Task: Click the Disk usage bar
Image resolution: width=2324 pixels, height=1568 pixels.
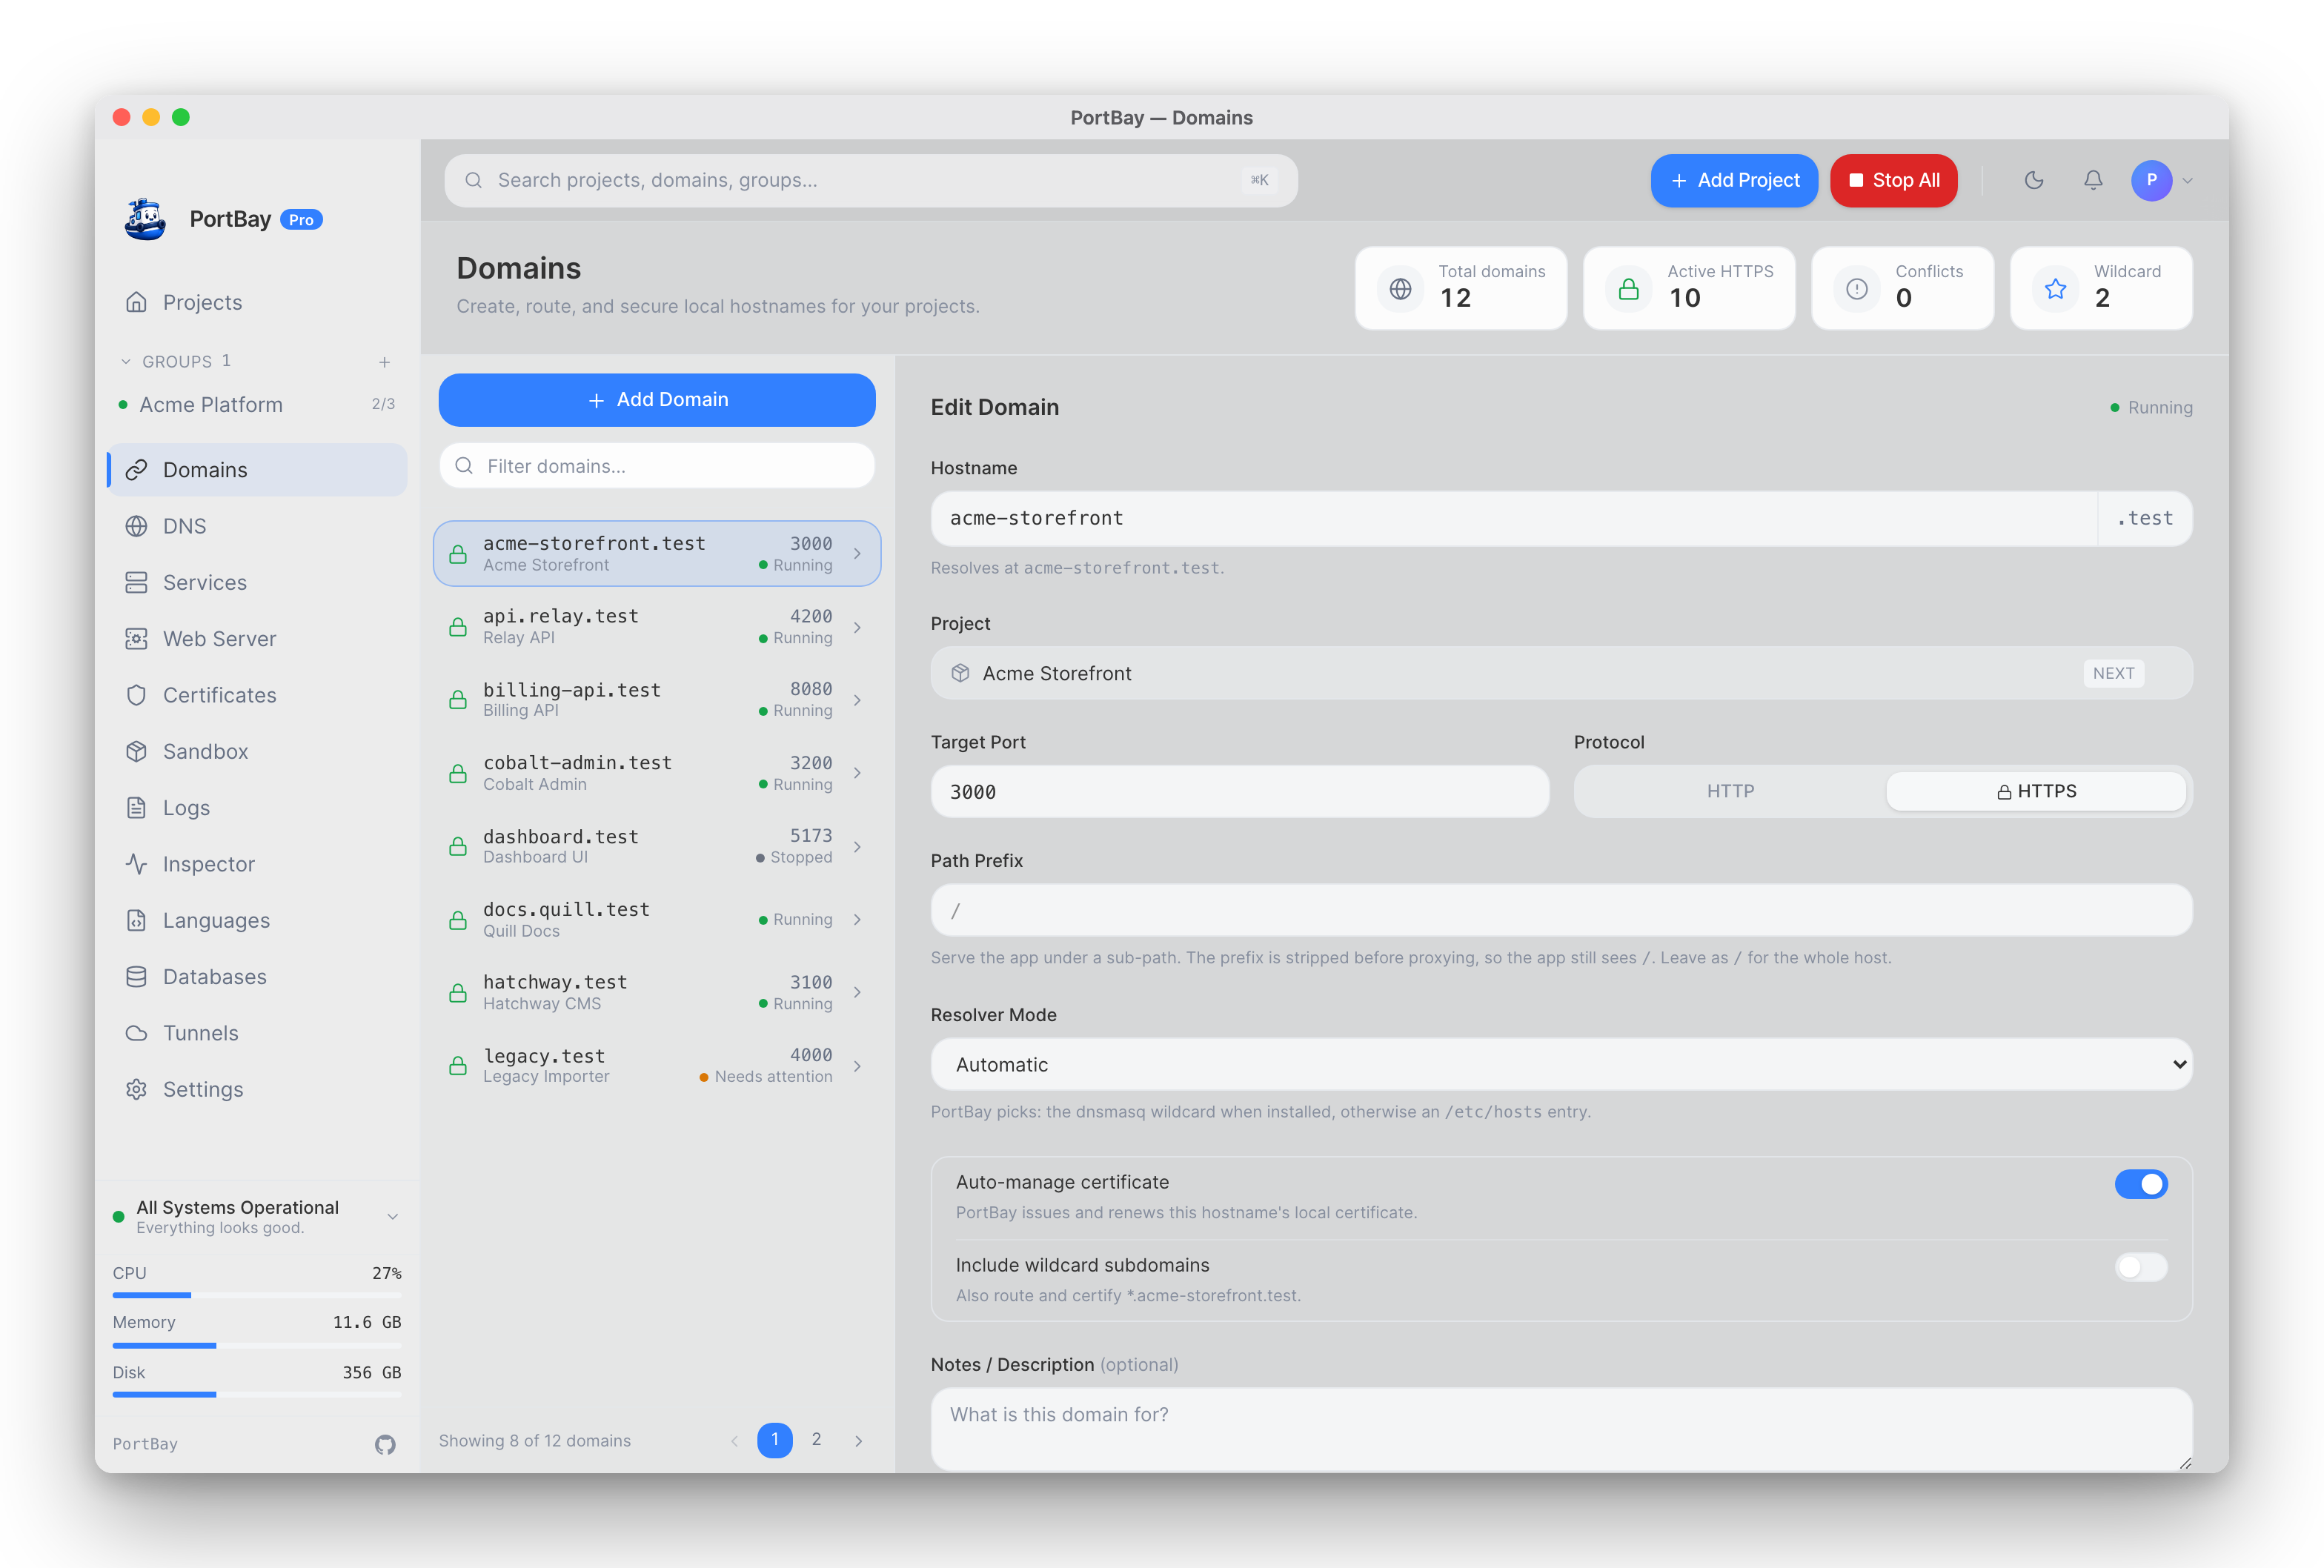Action: click(257, 1395)
